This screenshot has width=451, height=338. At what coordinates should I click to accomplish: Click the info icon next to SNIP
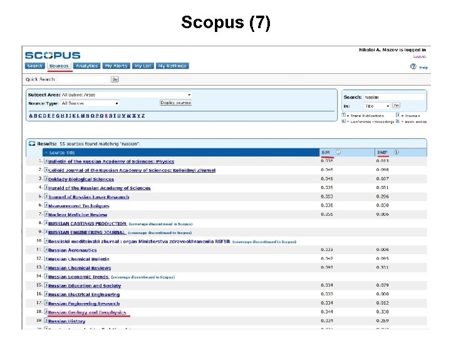pyautogui.click(x=397, y=152)
